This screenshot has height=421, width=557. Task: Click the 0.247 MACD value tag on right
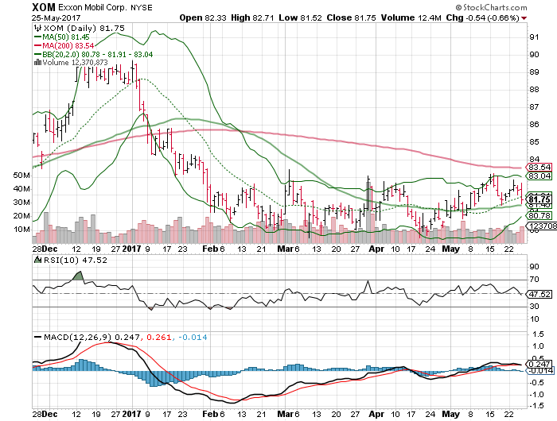click(x=539, y=364)
